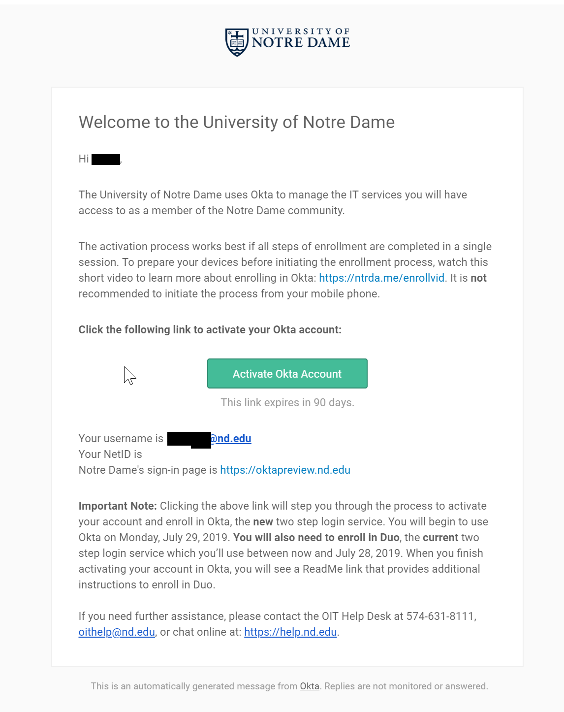Image resolution: width=564 pixels, height=712 pixels.
Task: Click the @nd.edu username email link
Action: click(x=231, y=438)
